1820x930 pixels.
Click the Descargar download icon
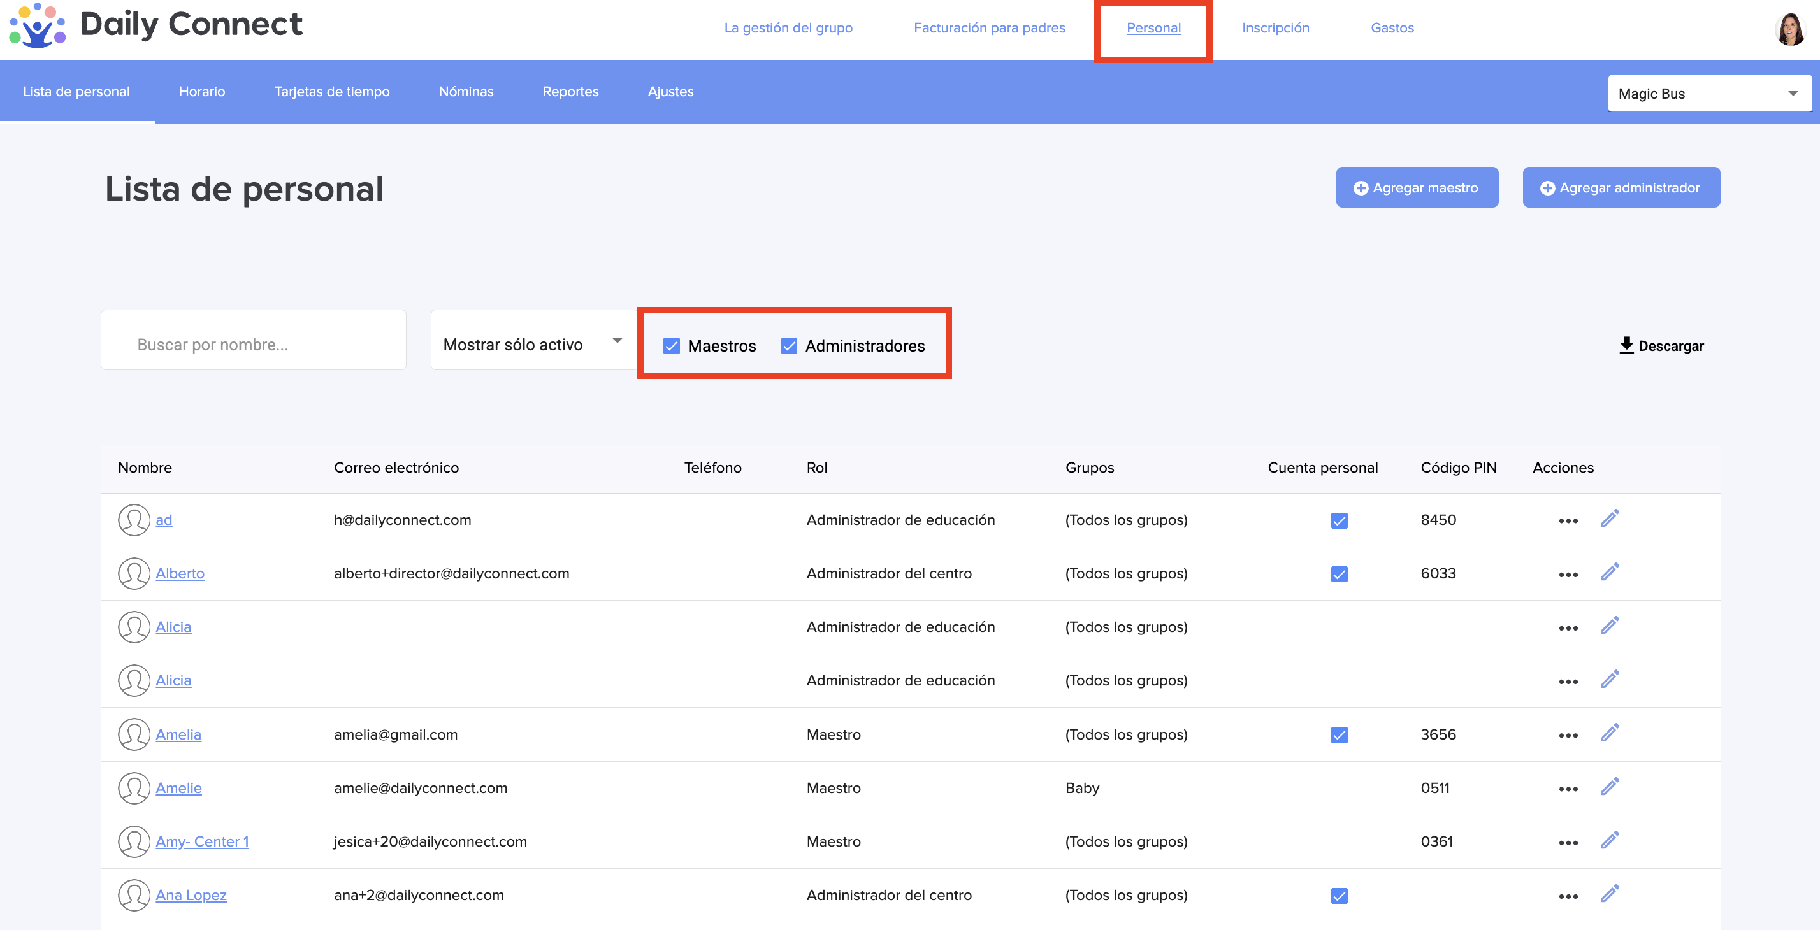(x=1626, y=345)
